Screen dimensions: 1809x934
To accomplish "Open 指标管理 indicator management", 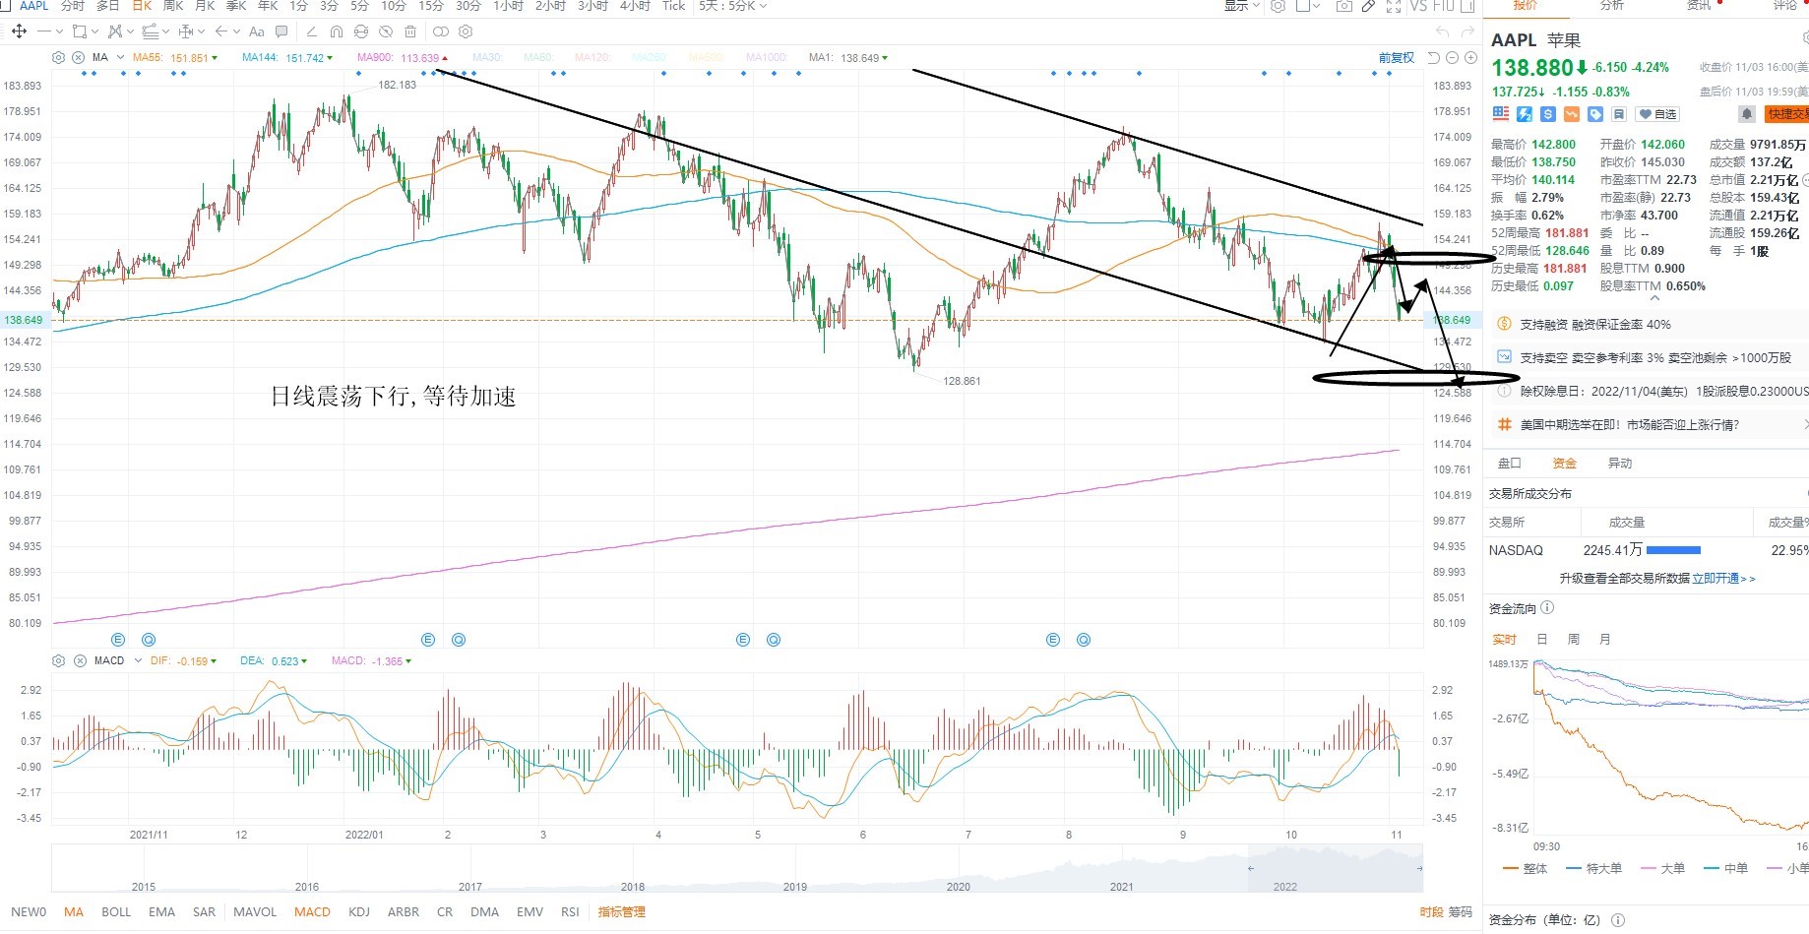I will click(x=622, y=912).
